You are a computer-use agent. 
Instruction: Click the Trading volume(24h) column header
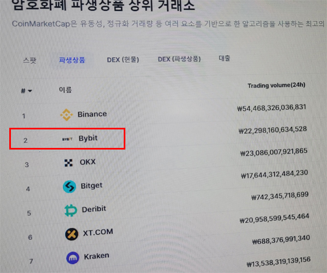276,85
